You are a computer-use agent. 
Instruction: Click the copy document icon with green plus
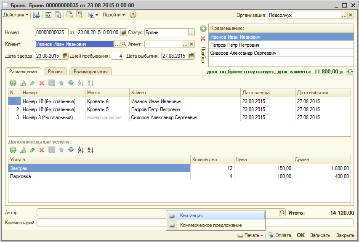(x=59, y=15)
